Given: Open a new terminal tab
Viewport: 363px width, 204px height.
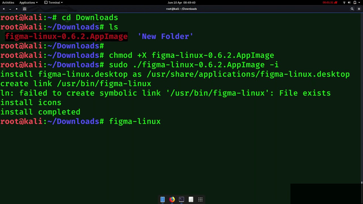Looking at the screenshot, I should point(24,9).
